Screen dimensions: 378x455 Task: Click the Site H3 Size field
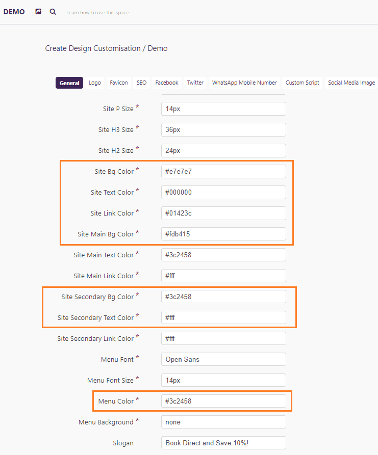click(x=223, y=130)
